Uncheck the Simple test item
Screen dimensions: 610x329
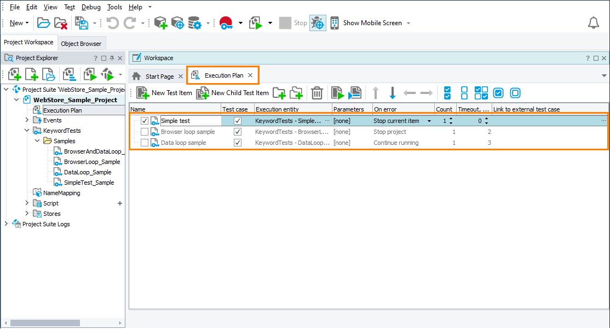point(144,120)
